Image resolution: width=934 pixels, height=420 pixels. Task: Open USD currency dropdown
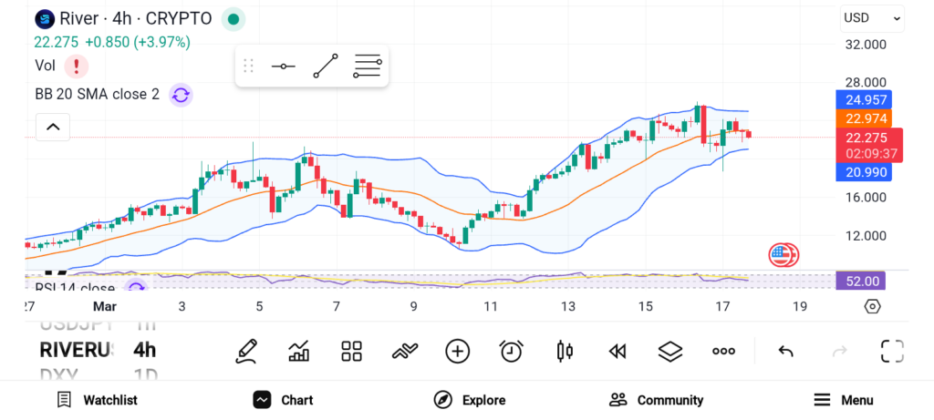(x=871, y=18)
